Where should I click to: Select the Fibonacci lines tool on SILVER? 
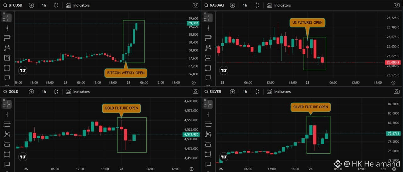tap(208, 124)
